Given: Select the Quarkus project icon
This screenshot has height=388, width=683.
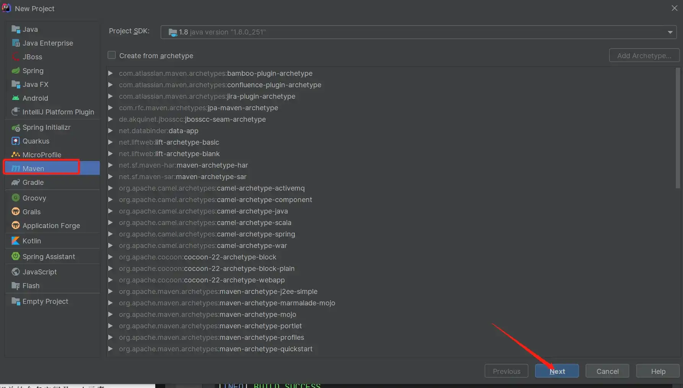Looking at the screenshot, I should point(16,141).
